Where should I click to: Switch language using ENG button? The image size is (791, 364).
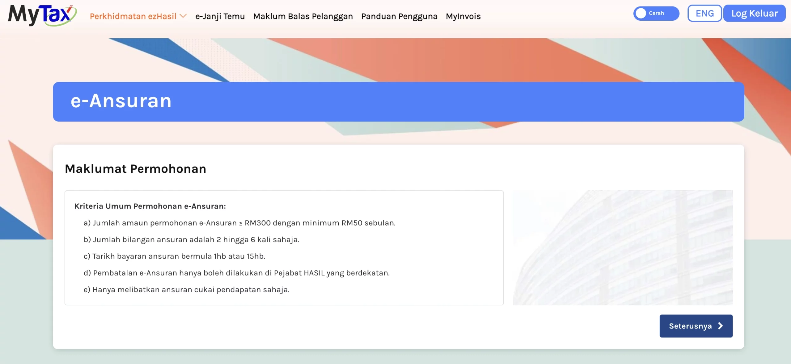point(704,13)
